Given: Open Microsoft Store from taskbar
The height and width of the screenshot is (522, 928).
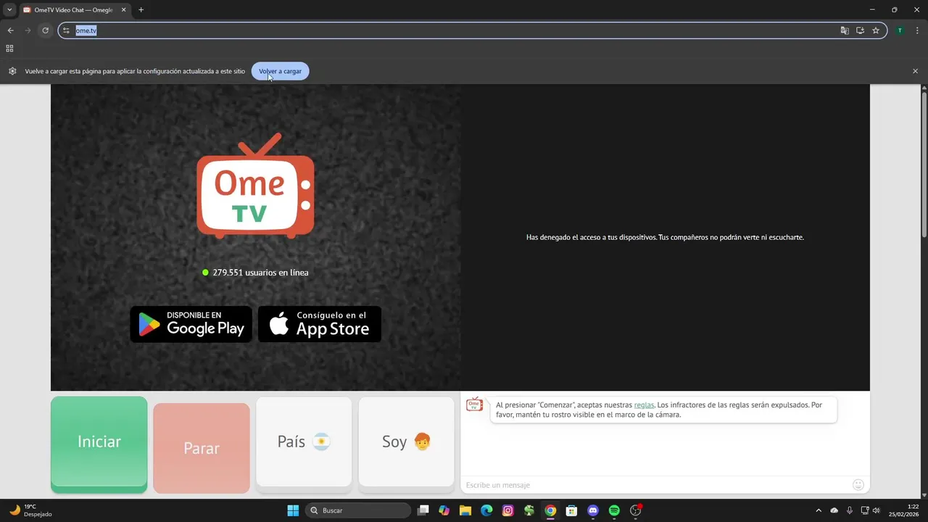Looking at the screenshot, I should pyautogui.click(x=571, y=510).
